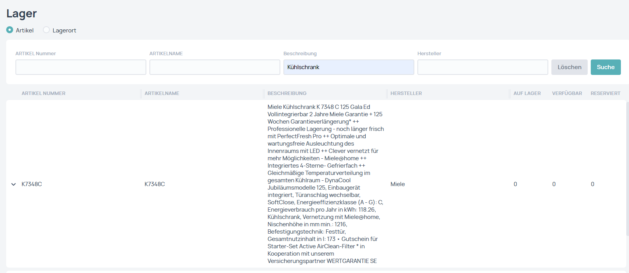Select the Artikel radio button
This screenshot has width=629, height=273.
[10, 30]
